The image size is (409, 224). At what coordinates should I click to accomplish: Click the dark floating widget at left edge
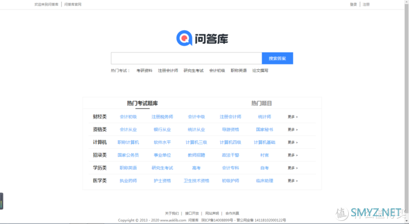pyautogui.click(x=2, y=201)
